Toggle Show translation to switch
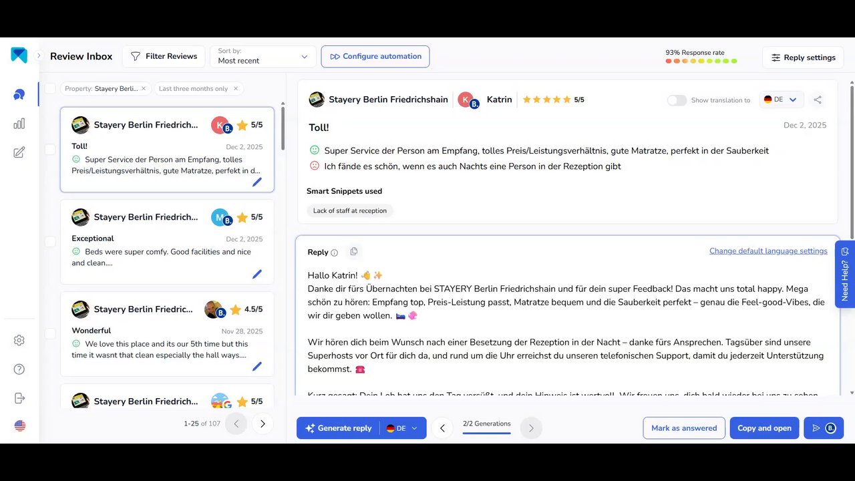855x481 pixels. click(677, 100)
